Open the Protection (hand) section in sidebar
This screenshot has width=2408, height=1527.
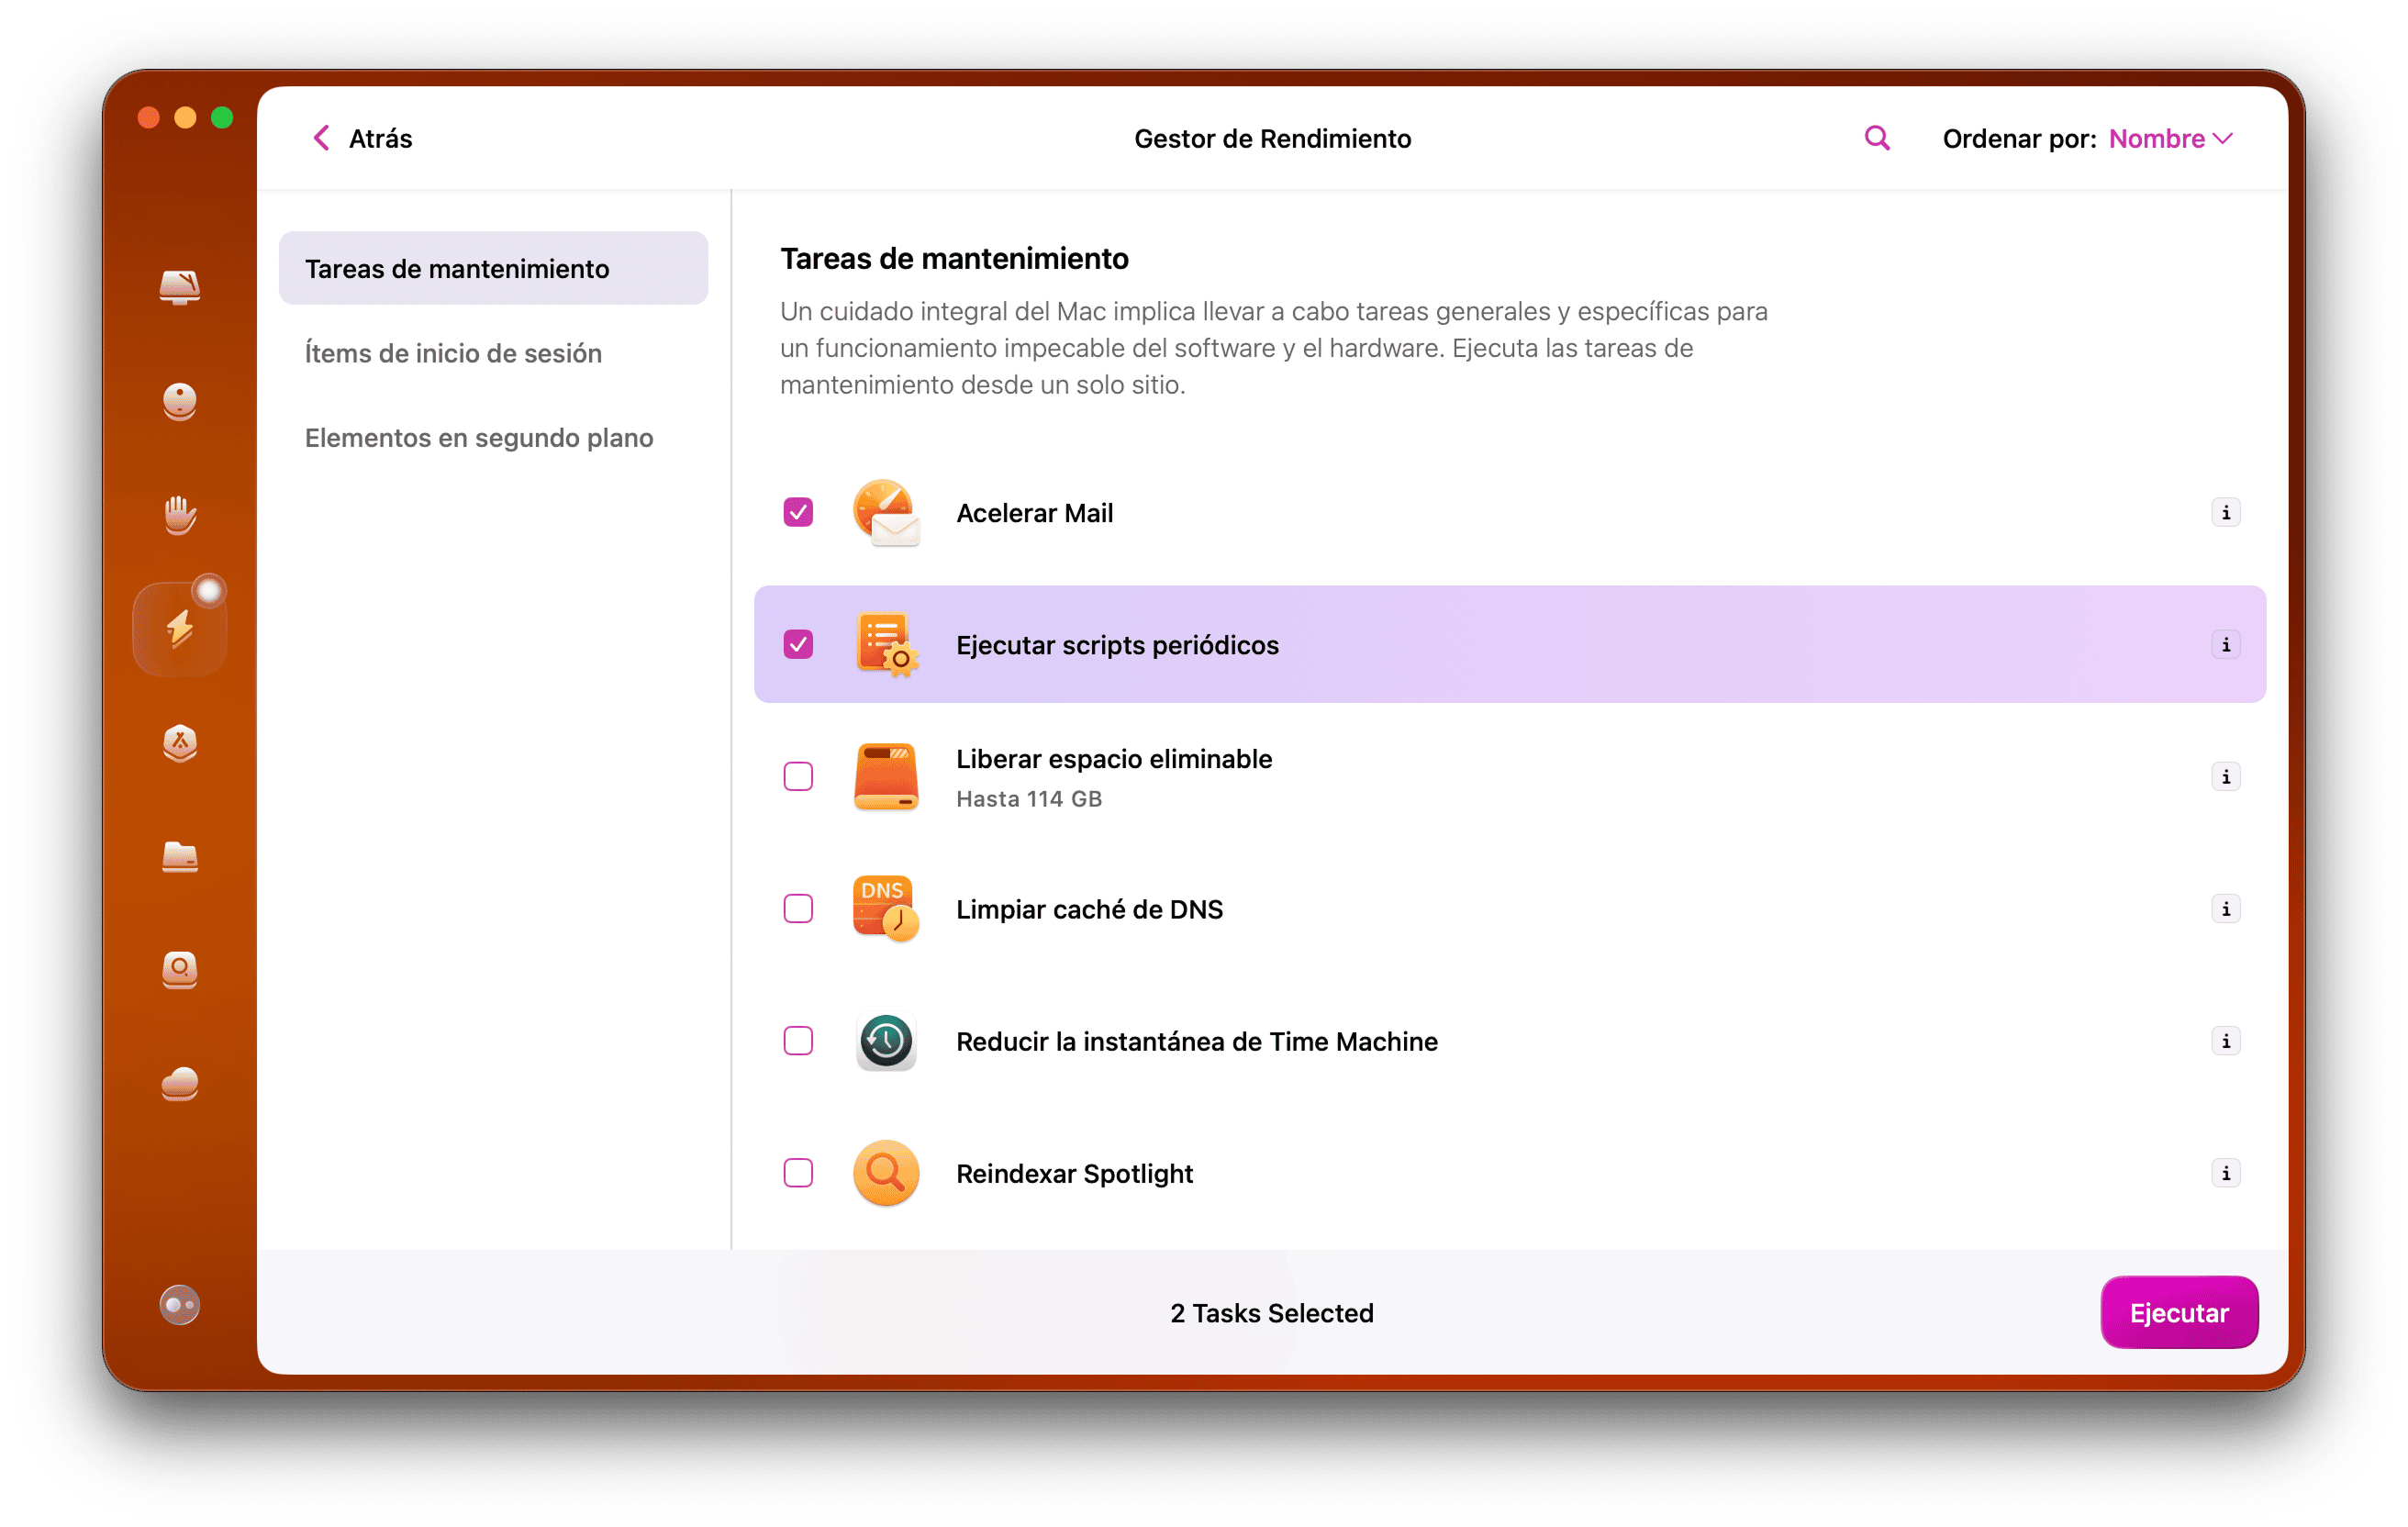[x=180, y=514]
